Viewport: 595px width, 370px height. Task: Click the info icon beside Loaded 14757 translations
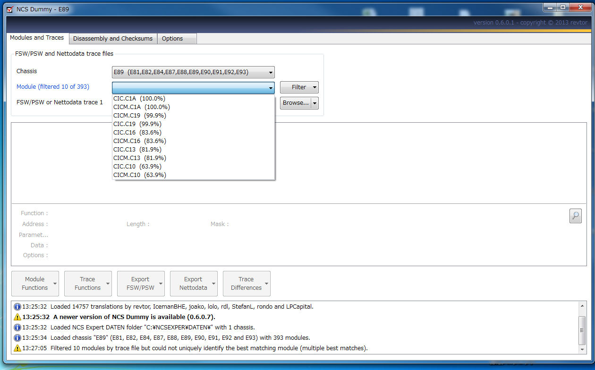17,307
